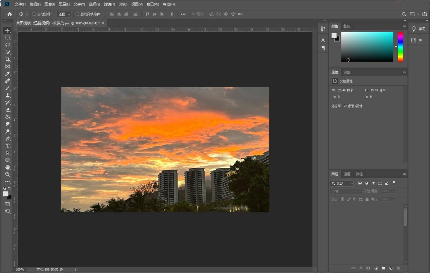
Task: Select the Pen tool
Action: [x=7, y=139]
